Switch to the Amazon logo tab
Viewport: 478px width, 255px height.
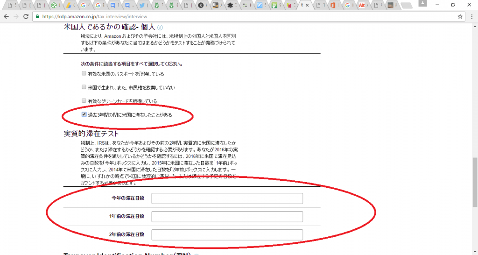218,5
